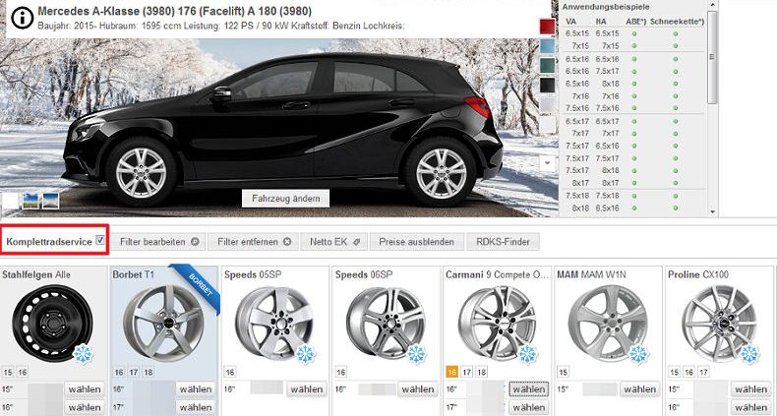Expand more car colors dropdown arrow

point(548,162)
